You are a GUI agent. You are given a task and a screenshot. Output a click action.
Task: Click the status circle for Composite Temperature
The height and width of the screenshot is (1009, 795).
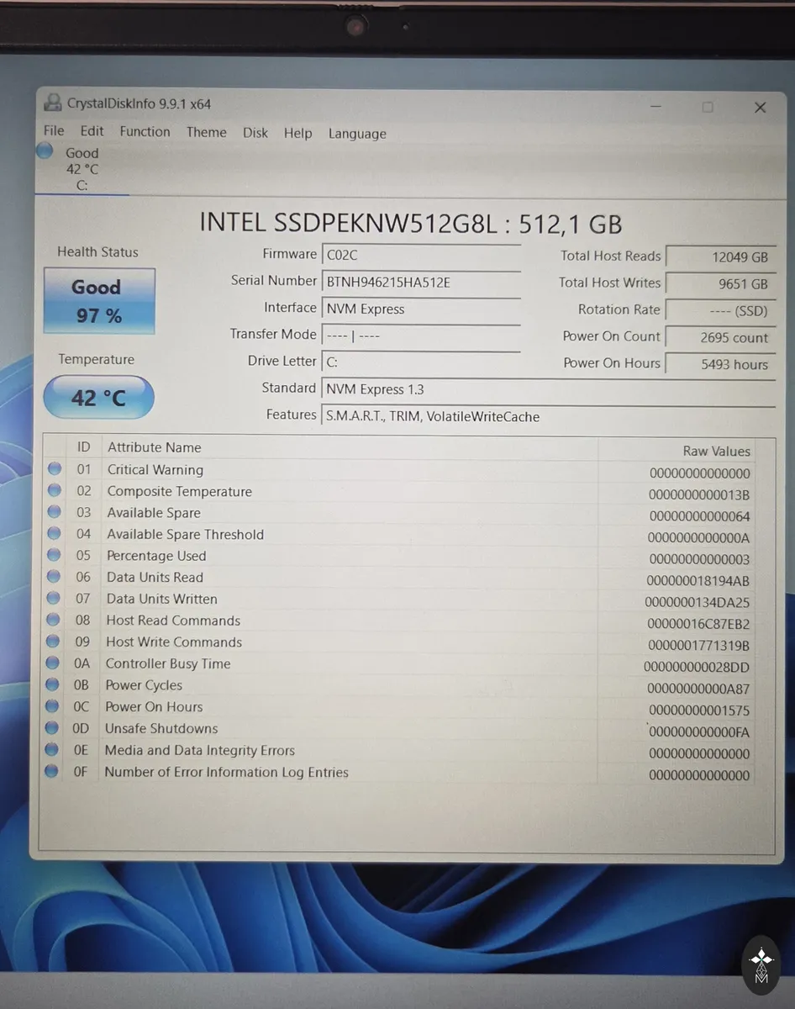coord(55,490)
